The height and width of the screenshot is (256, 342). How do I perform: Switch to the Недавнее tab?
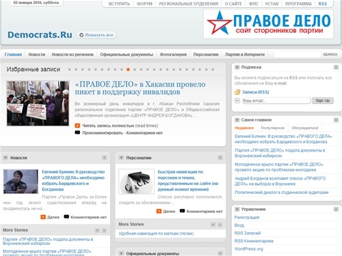coord(244,128)
